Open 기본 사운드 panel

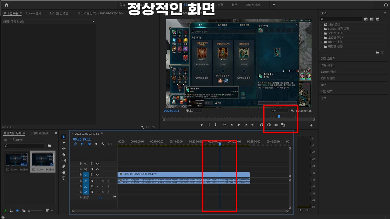(328, 65)
